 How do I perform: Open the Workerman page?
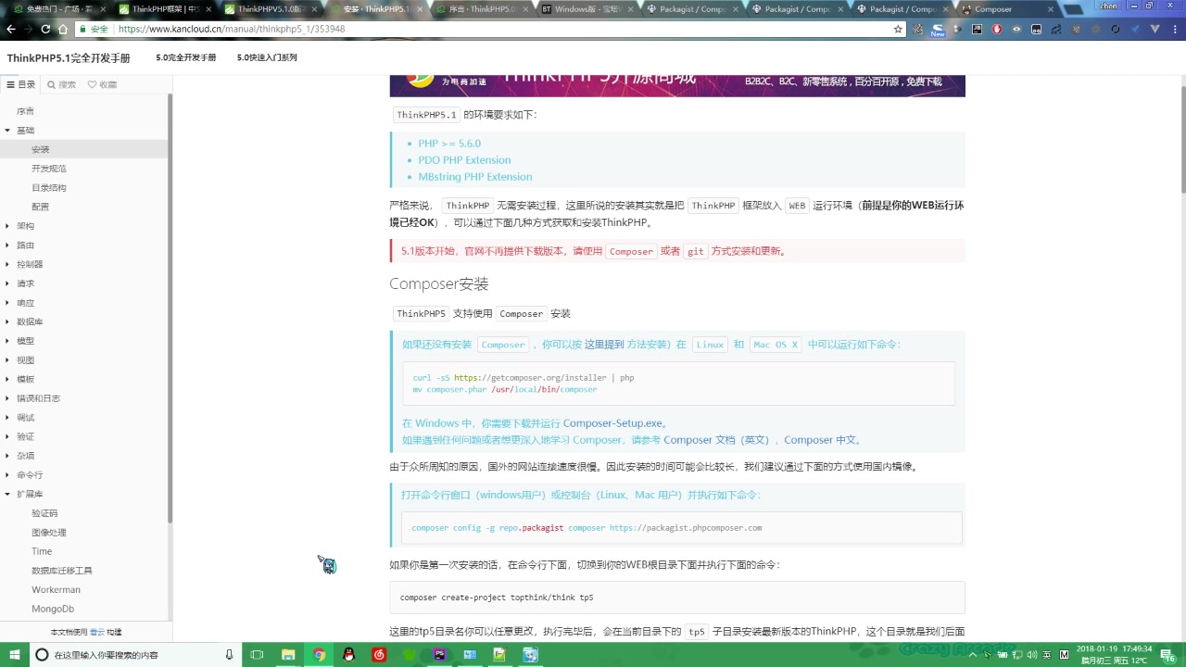click(x=56, y=590)
